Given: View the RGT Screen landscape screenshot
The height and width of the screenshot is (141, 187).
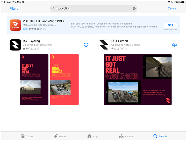Looking at the screenshot, I should pyautogui.click(x=138, y=80).
